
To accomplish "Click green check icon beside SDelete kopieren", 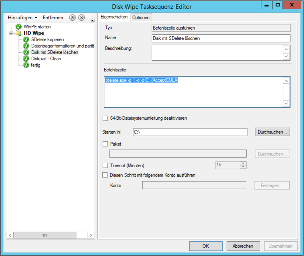I will click(x=27, y=40).
